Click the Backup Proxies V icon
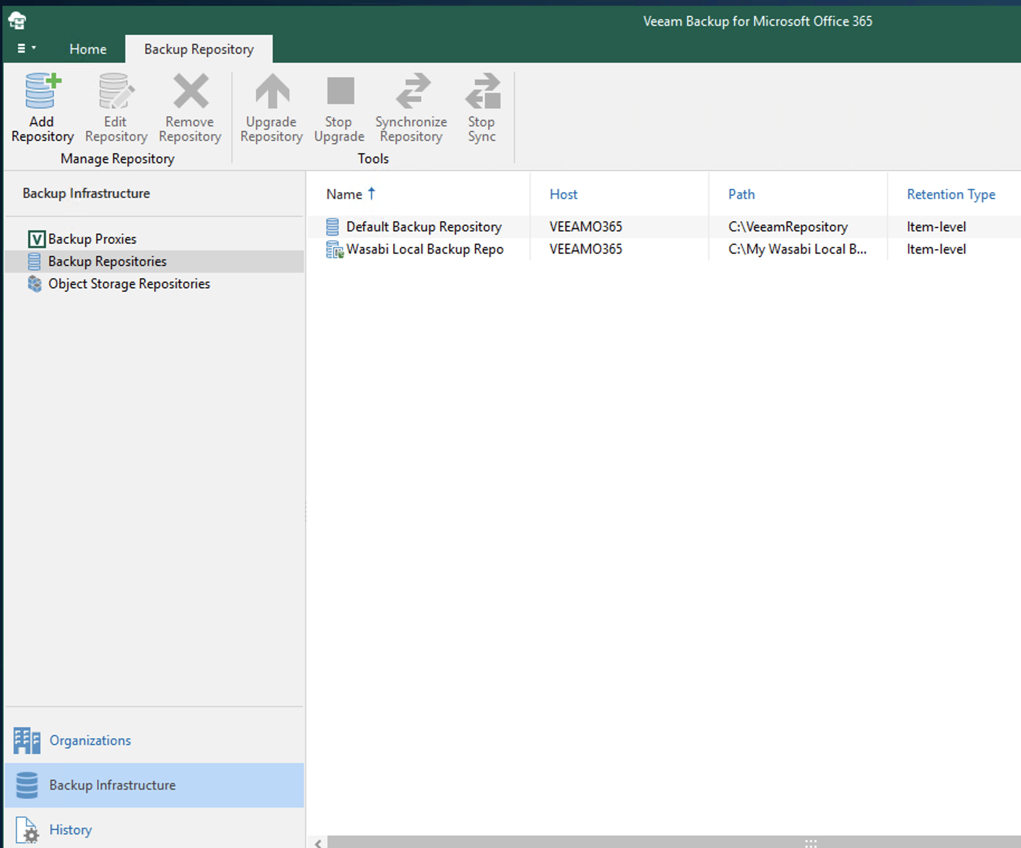Screen dimensions: 1021x848 pyautogui.click(x=36, y=239)
